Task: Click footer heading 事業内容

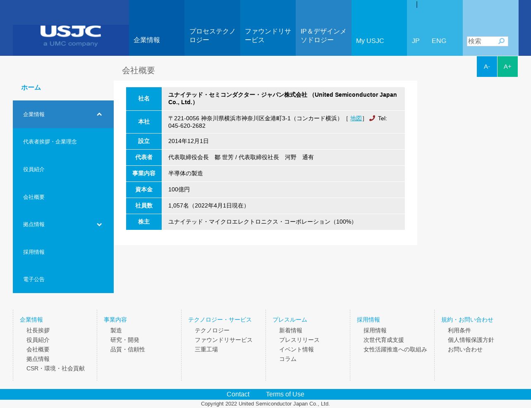Action: (x=115, y=320)
